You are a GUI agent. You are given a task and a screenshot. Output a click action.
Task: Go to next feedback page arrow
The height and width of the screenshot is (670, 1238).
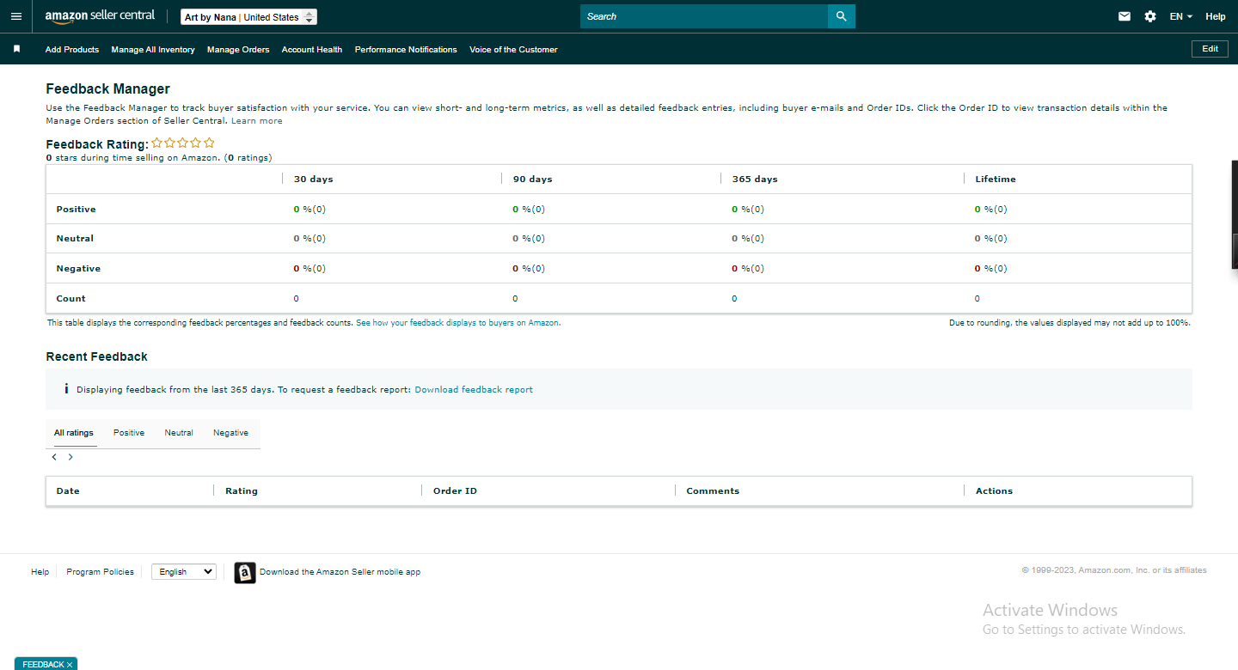click(70, 457)
